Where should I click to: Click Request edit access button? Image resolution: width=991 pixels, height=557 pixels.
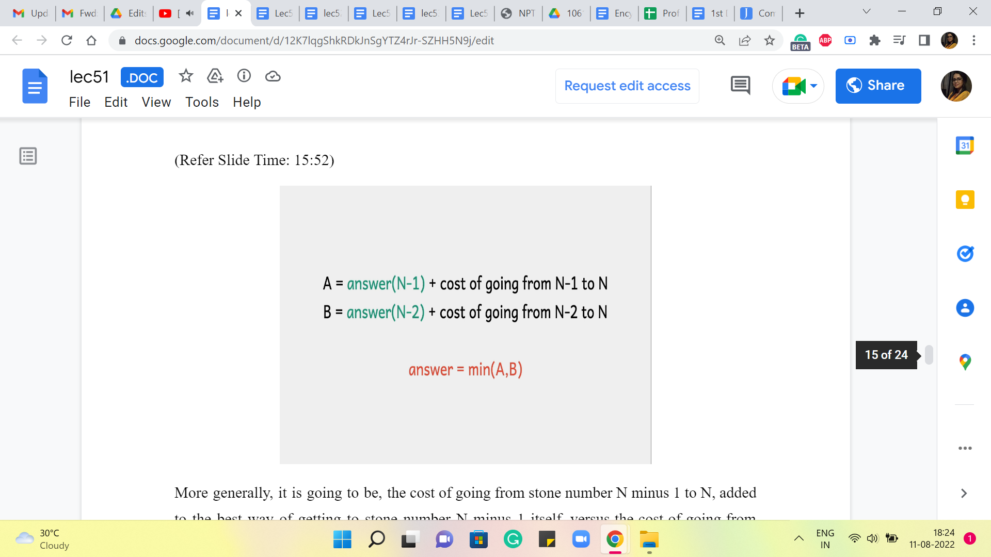pos(627,86)
